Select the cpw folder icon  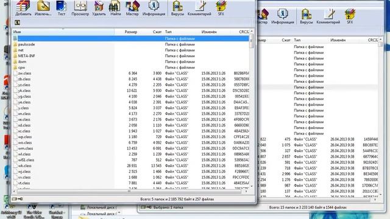tap(15, 68)
